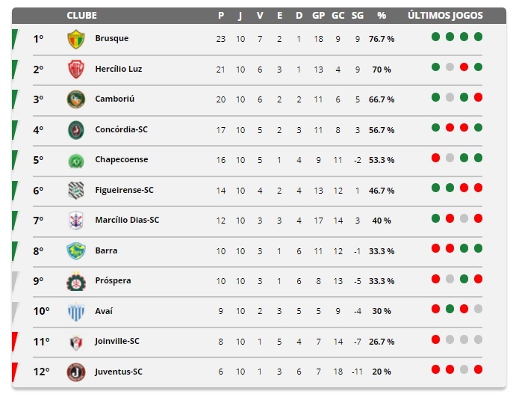Click the red result dot in Hercílio Luz's row
The image size is (513, 394).
click(464, 67)
